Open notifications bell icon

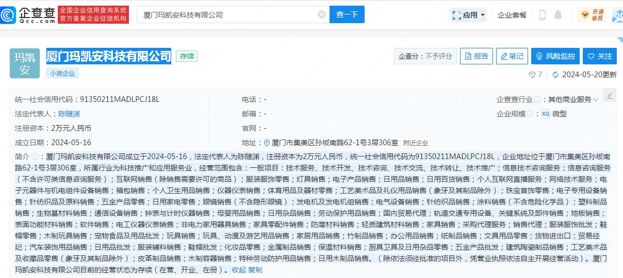[558, 15]
